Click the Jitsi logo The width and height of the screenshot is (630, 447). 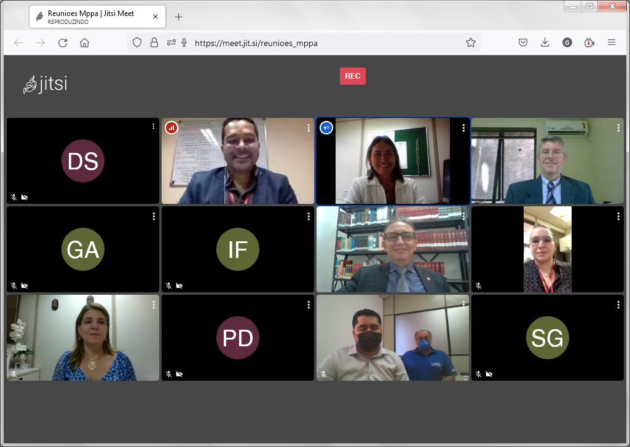coord(45,84)
